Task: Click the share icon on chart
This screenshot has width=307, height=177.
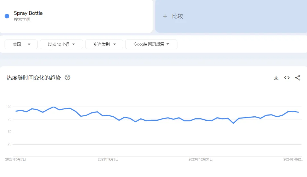Action: pos(298,78)
